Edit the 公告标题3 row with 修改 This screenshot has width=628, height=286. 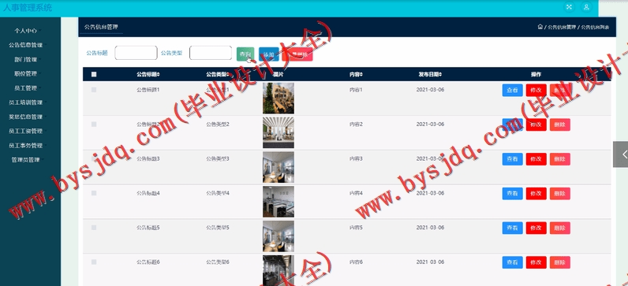(536, 159)
